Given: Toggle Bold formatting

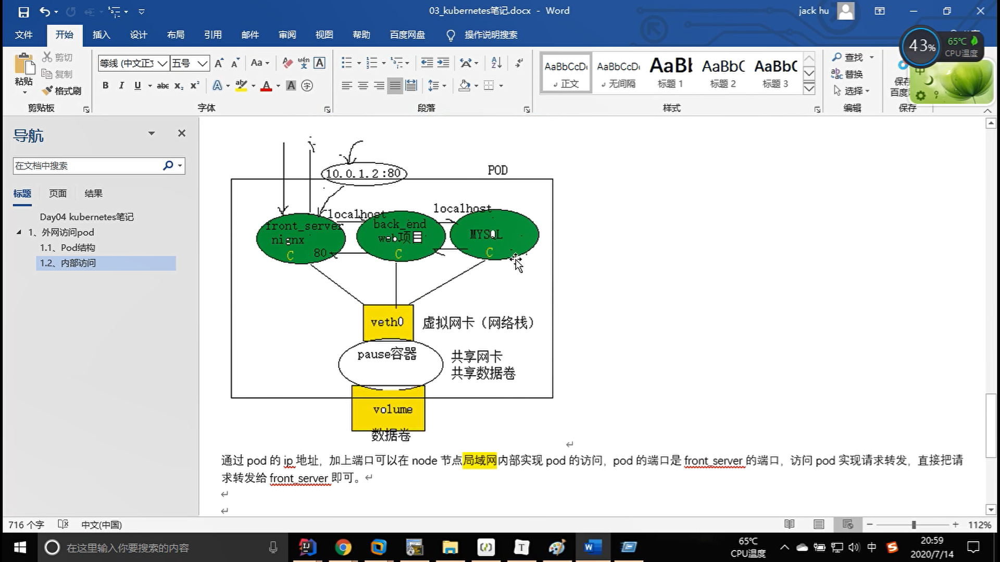Looking at the screenshot, I should click(105, 86).
